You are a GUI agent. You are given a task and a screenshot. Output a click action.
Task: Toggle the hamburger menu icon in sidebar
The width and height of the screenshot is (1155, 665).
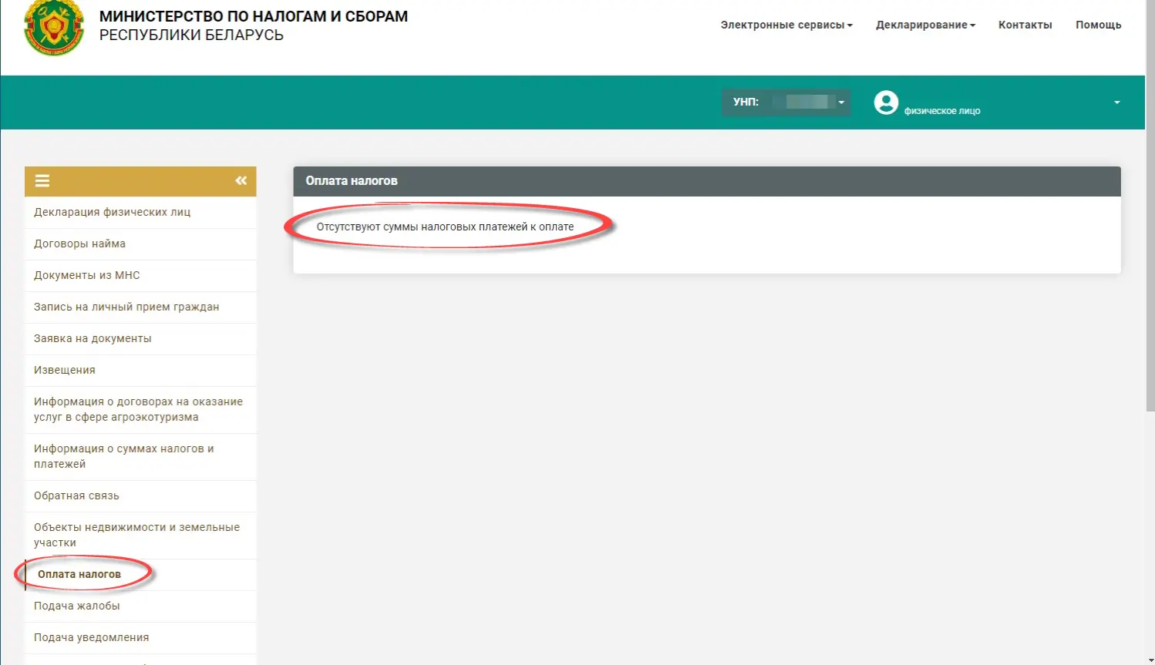pyautogui.click(x=42, y=181)
